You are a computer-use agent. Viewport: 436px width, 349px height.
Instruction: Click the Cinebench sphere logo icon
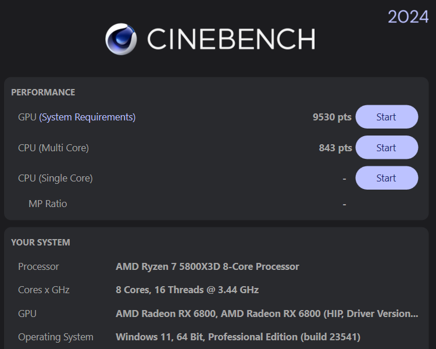point(121,39)
